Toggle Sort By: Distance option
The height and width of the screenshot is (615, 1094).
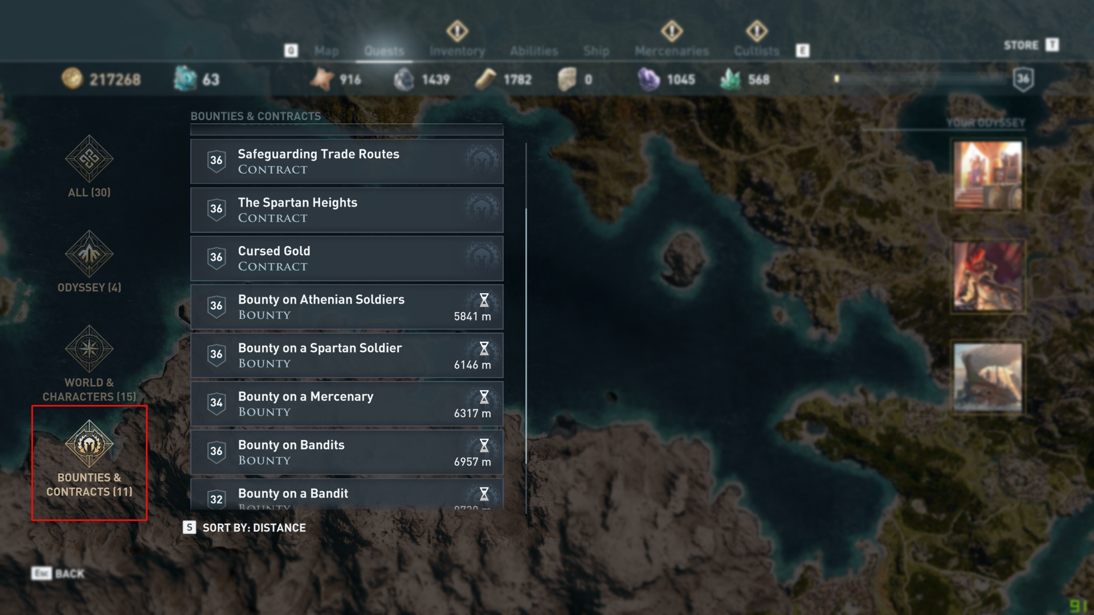254,528
